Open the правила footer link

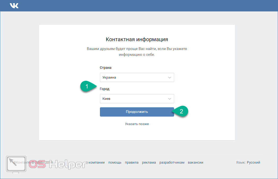click(132, 163)
